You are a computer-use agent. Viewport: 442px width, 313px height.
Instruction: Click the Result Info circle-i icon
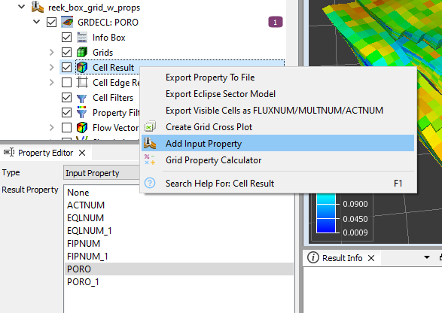[313, 257]
